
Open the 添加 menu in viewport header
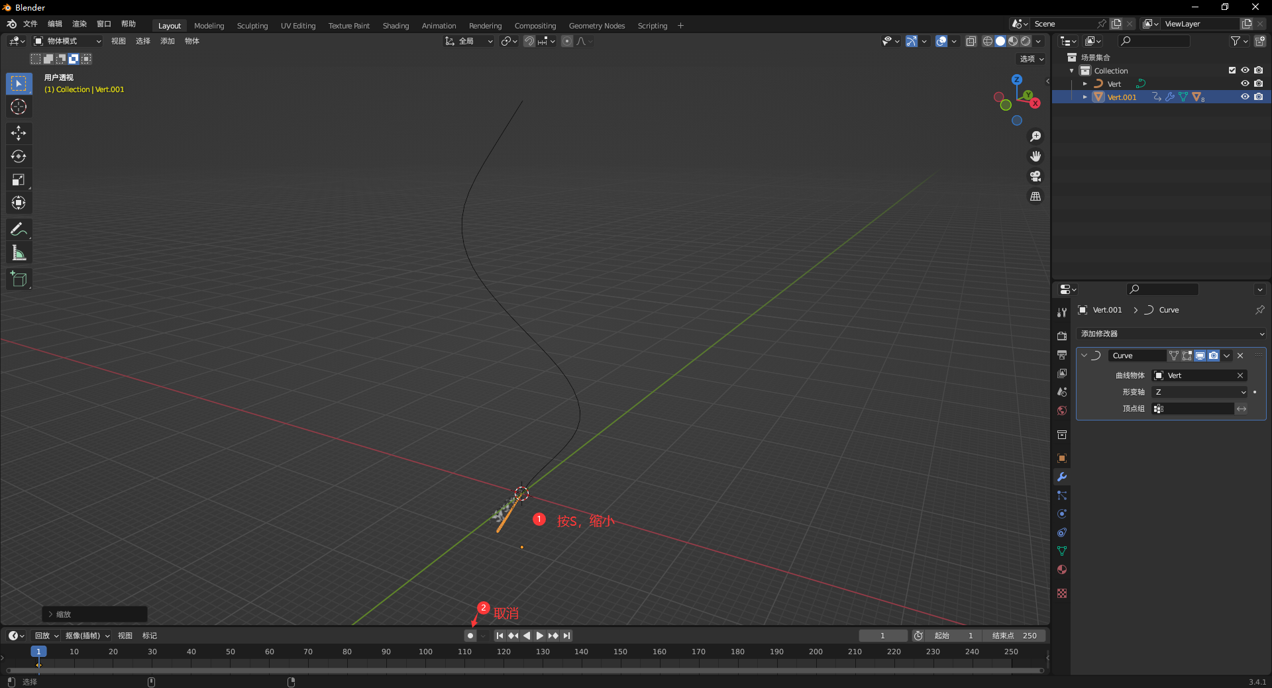[x=168, y=41]
